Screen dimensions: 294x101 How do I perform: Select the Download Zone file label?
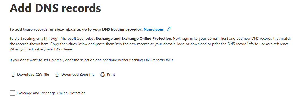78,75
